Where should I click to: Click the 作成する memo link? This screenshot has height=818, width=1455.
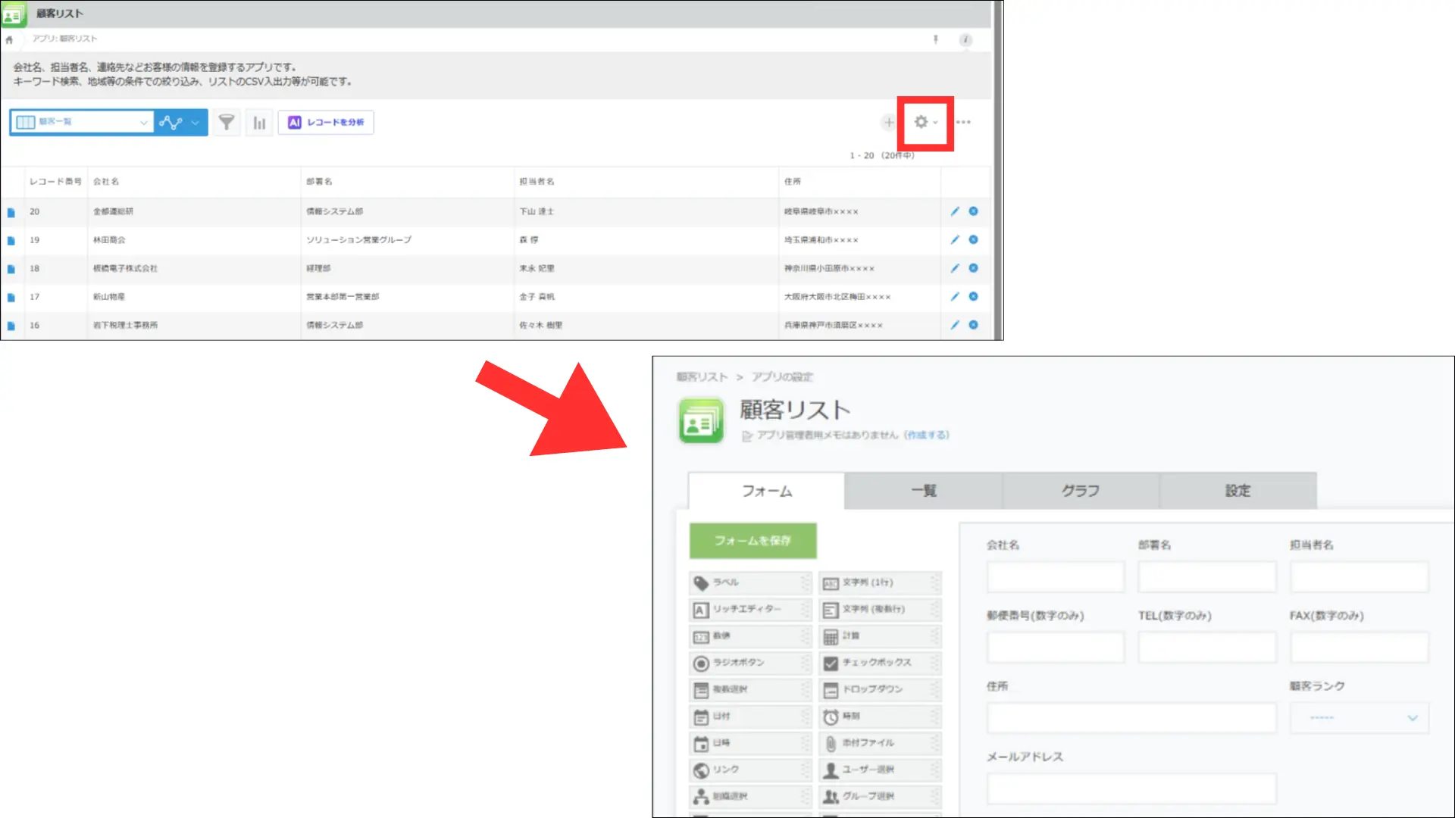click(926, 435)
